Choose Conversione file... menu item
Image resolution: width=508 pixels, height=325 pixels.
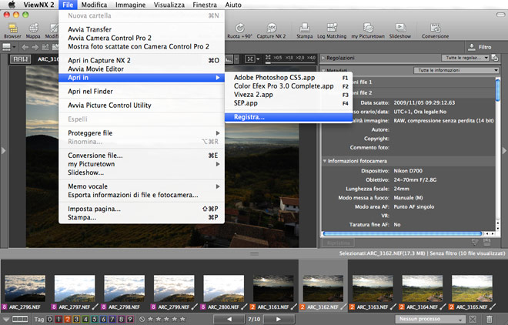coord(142,156)
